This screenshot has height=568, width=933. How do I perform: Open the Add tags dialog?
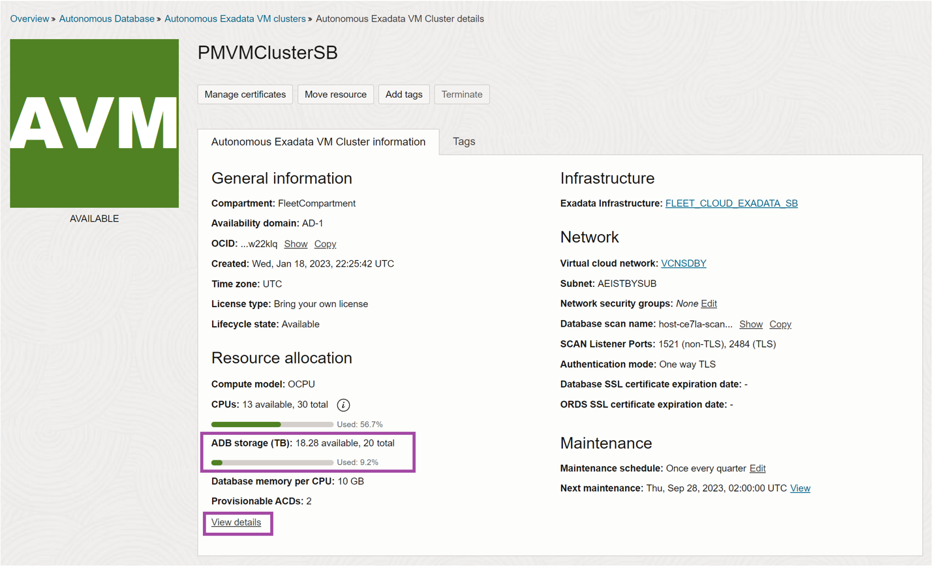coord(404,94)
